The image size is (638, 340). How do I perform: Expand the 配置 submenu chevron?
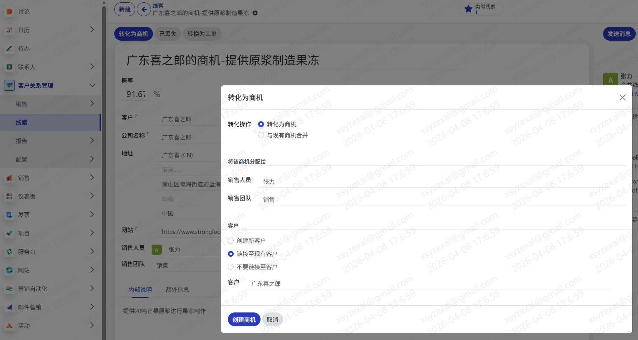[92, 159]
